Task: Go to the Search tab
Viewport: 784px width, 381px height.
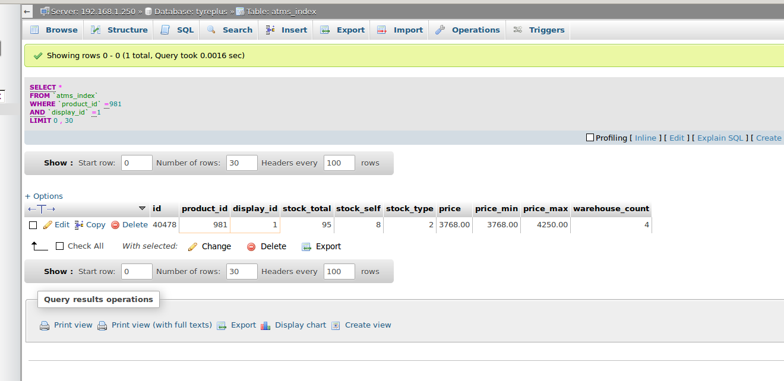Action: point(230,30)
